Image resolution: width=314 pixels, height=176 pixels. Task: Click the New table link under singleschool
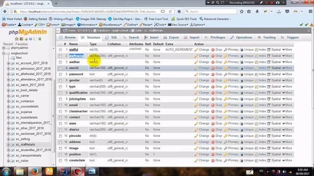[19, 58]
